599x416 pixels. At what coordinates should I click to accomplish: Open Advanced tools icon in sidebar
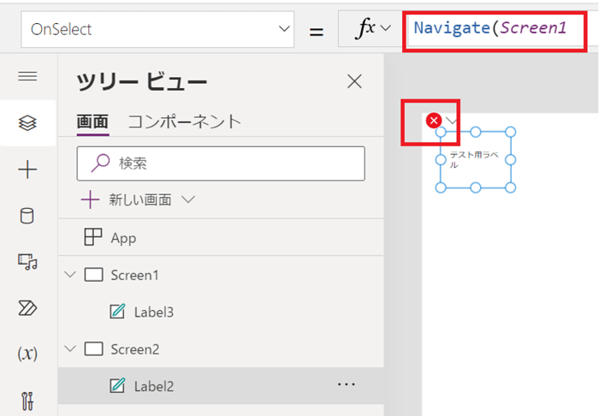[x=27, y=401]
